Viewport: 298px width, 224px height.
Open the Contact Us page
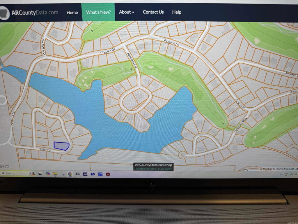[x=153, y=12]
